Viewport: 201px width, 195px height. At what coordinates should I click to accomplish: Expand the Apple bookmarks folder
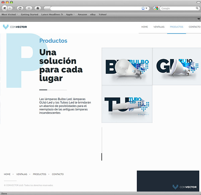[70, 15]
